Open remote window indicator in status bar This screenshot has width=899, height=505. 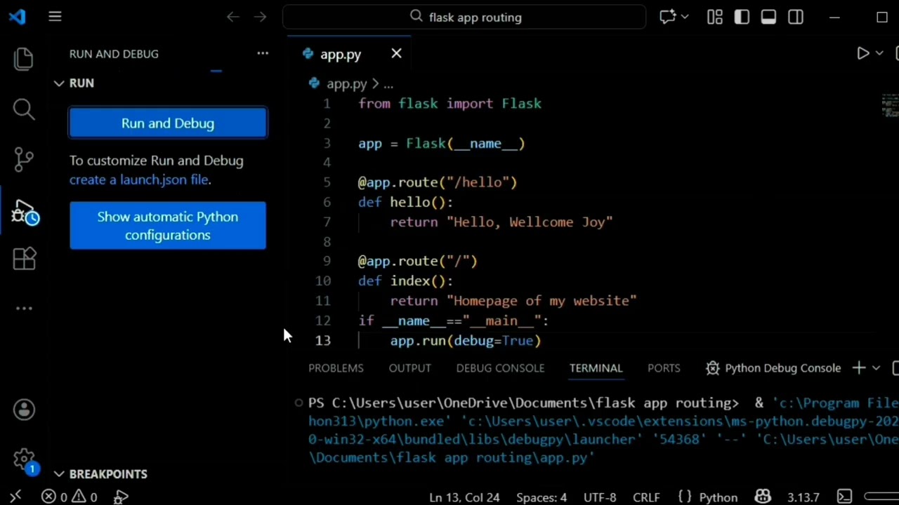tap(15, 497)
